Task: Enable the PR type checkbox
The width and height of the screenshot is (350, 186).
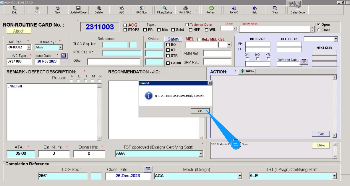Action: (x=145, y=30)
